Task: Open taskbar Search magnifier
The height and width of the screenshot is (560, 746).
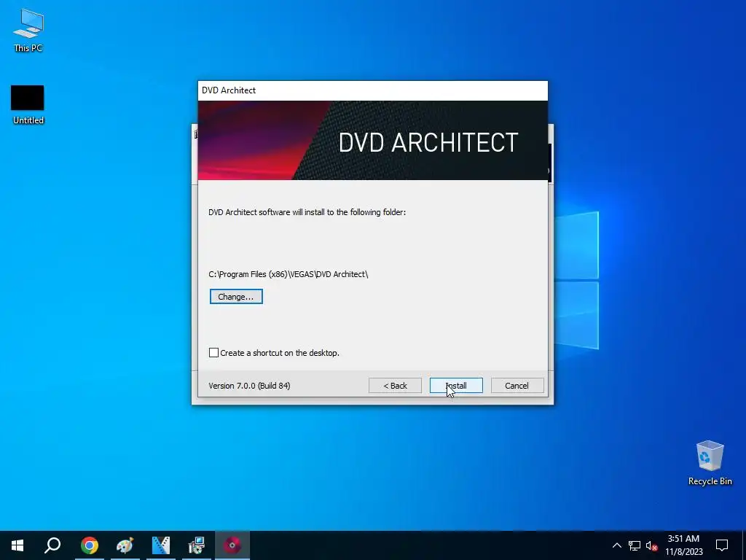Action: pos(52,545)
